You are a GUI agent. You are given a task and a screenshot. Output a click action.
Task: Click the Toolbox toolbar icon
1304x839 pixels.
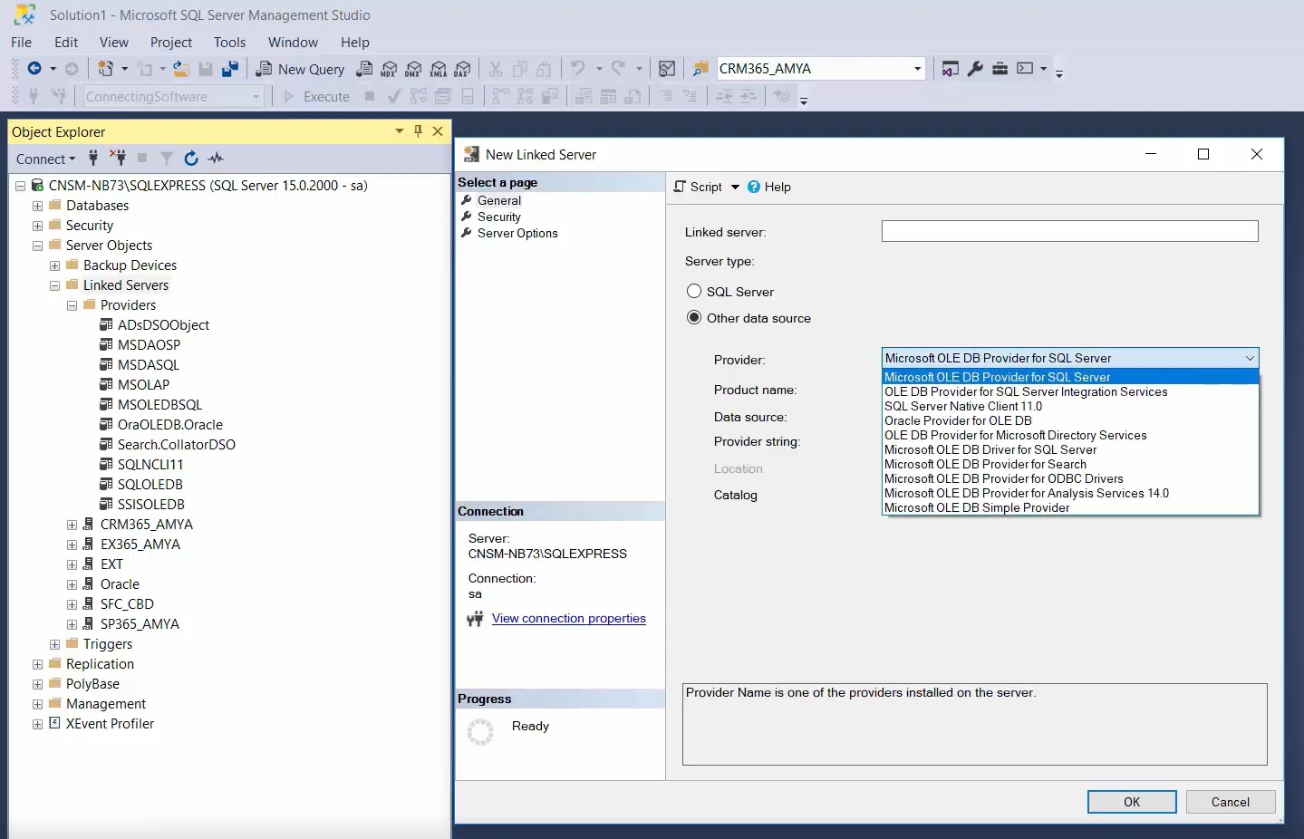1000,69
